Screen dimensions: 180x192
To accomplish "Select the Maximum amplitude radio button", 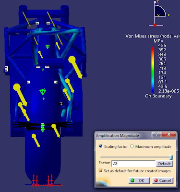I will (132, 146).
